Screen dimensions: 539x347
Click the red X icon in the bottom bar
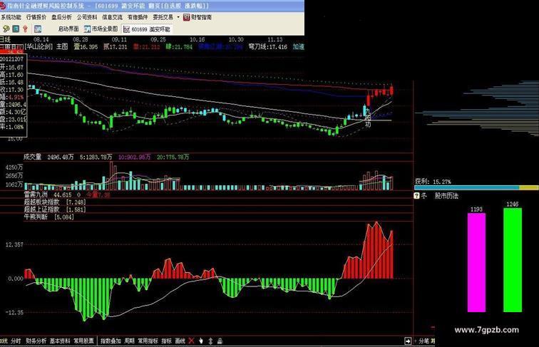tap(192, 341)
